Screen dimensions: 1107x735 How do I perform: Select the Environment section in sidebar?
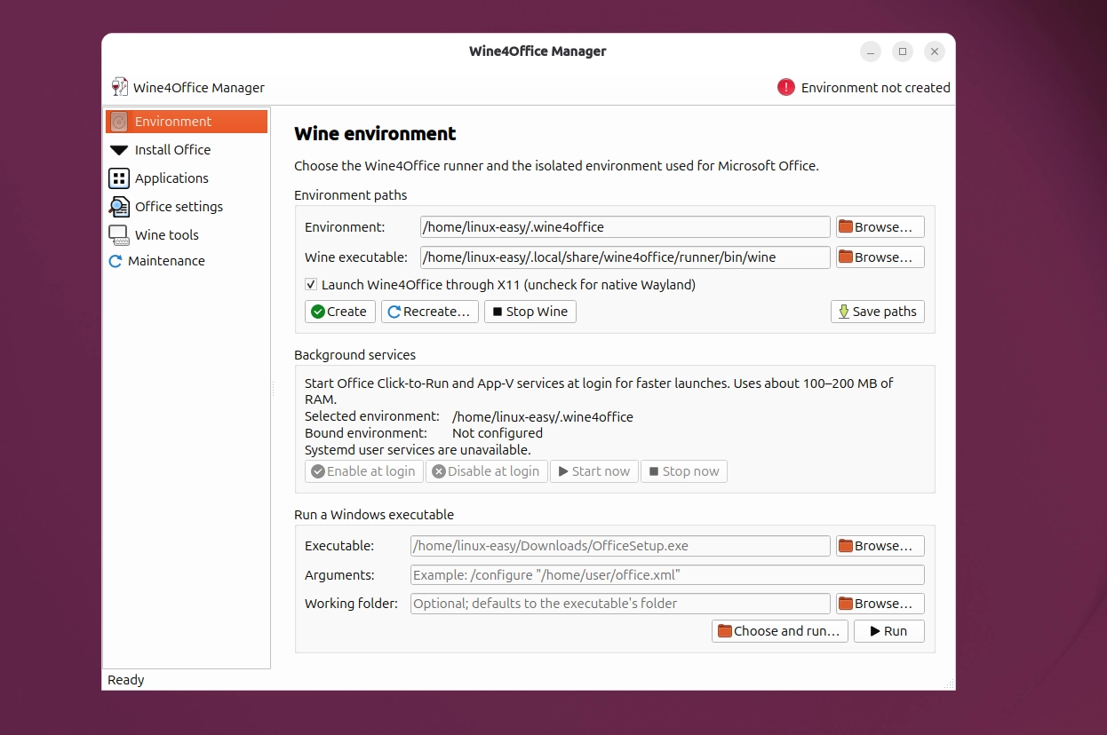tap(187, 122)
